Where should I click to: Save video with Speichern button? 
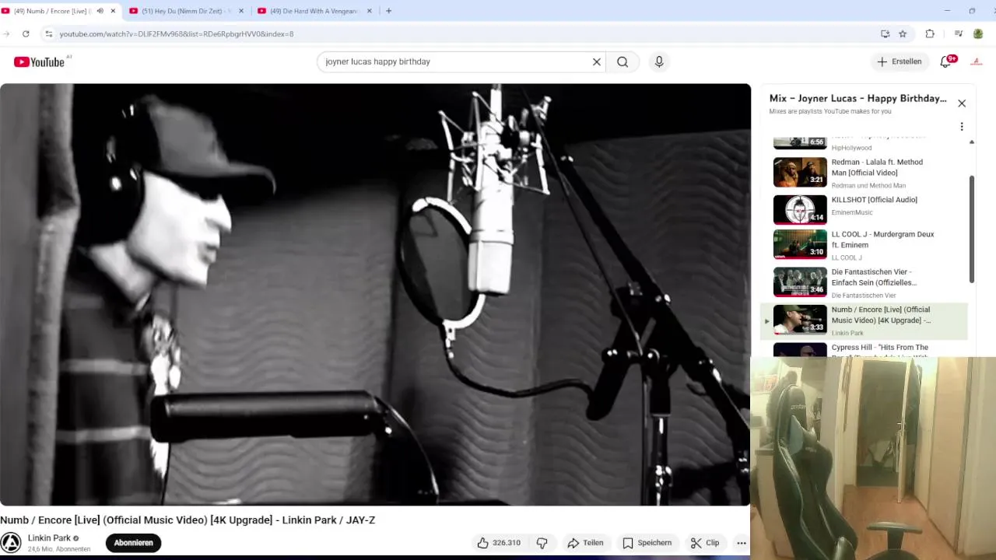coord(647,543)
